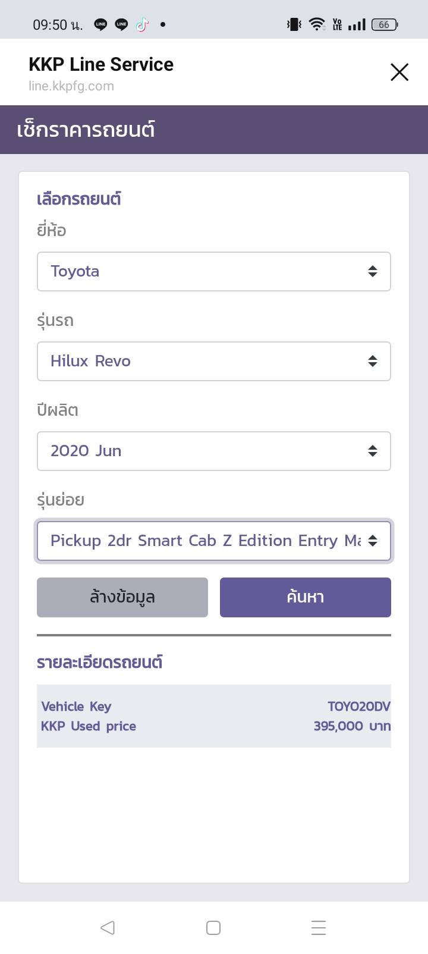Tap the battery indicator showing 66

click(385, 24)
